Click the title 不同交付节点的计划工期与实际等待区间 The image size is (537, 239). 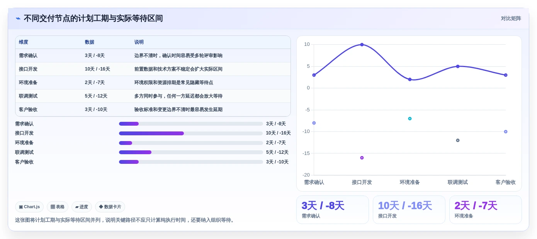93,19
